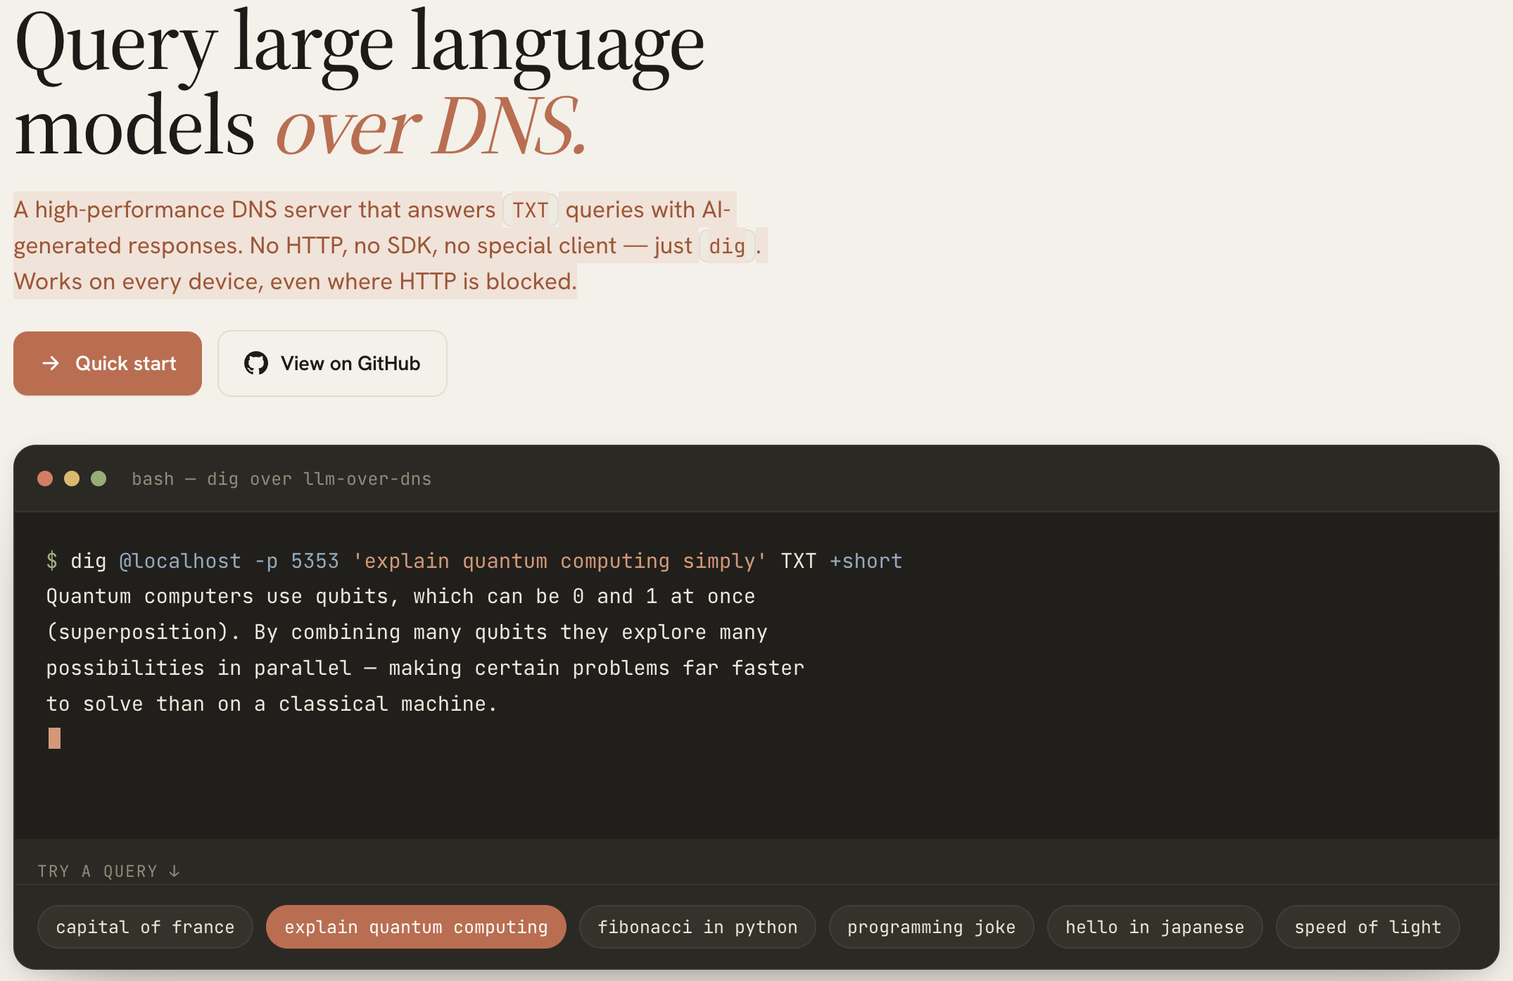
Task: Click the inline 'TXT' code tag
Action: 531,210
